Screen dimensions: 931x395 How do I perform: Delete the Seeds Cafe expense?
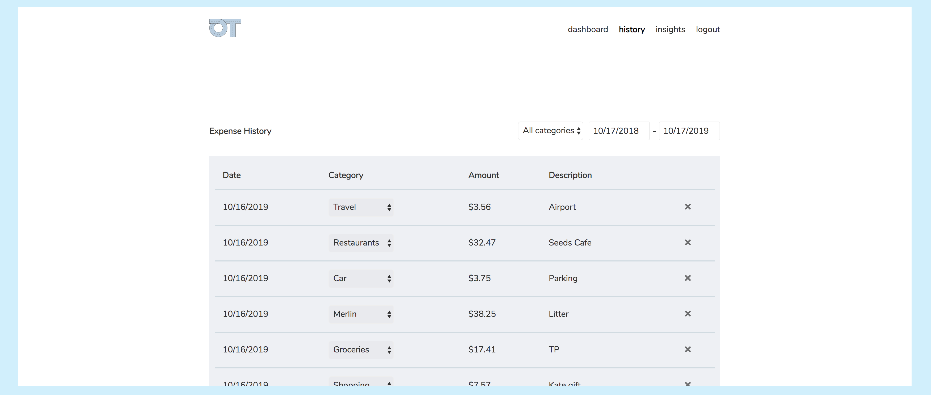pyautogui.click(x=687, y=243)
